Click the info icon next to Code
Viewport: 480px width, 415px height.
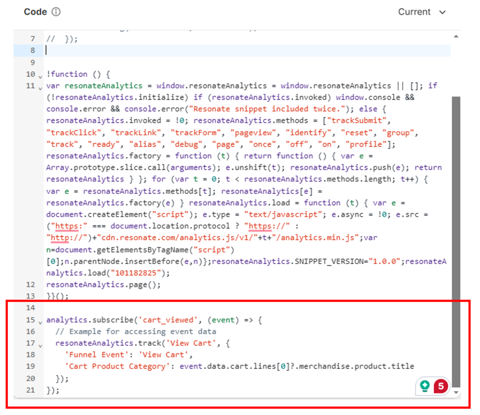click(x=56, y=12)
